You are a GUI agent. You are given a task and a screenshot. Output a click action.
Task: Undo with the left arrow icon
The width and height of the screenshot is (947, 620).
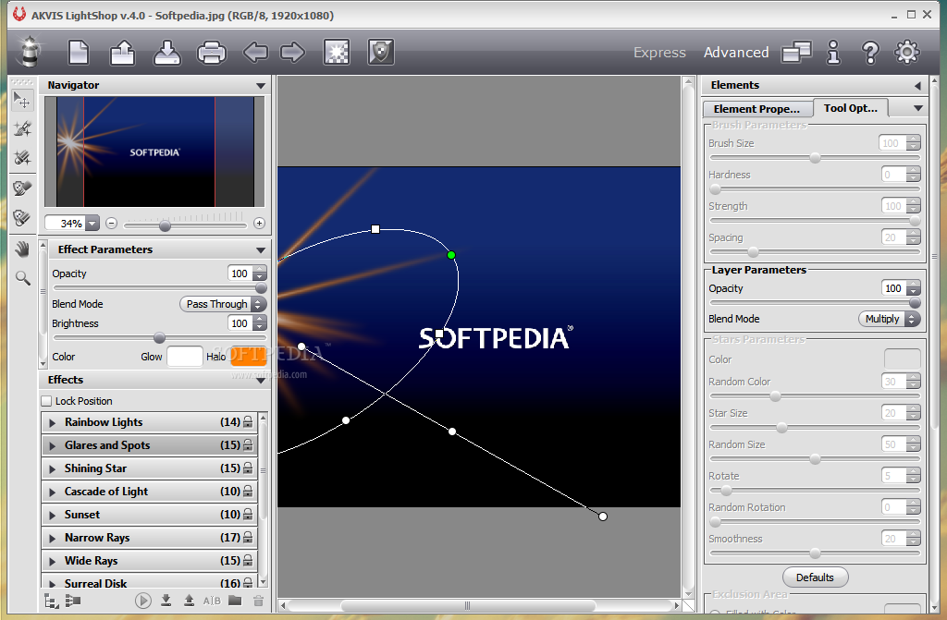point(255,53)
